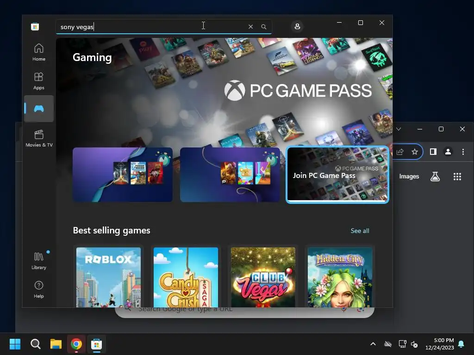
Task: Open Chrome profile avatar icon
Action: click(448, 152)
